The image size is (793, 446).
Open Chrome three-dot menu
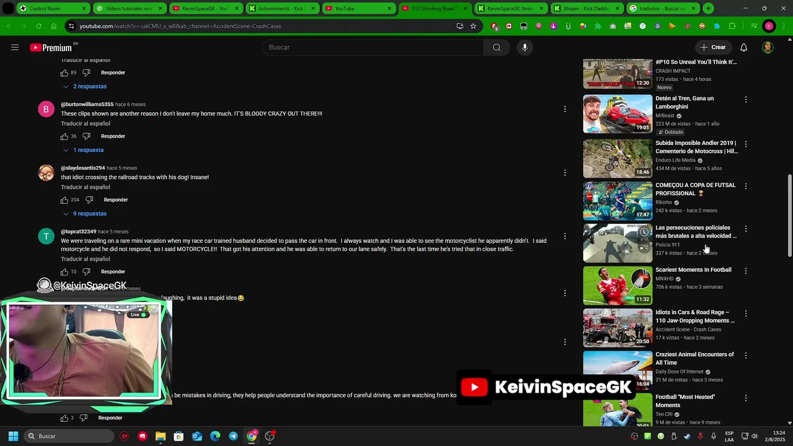pyautogui.click(x=783, y=26)
